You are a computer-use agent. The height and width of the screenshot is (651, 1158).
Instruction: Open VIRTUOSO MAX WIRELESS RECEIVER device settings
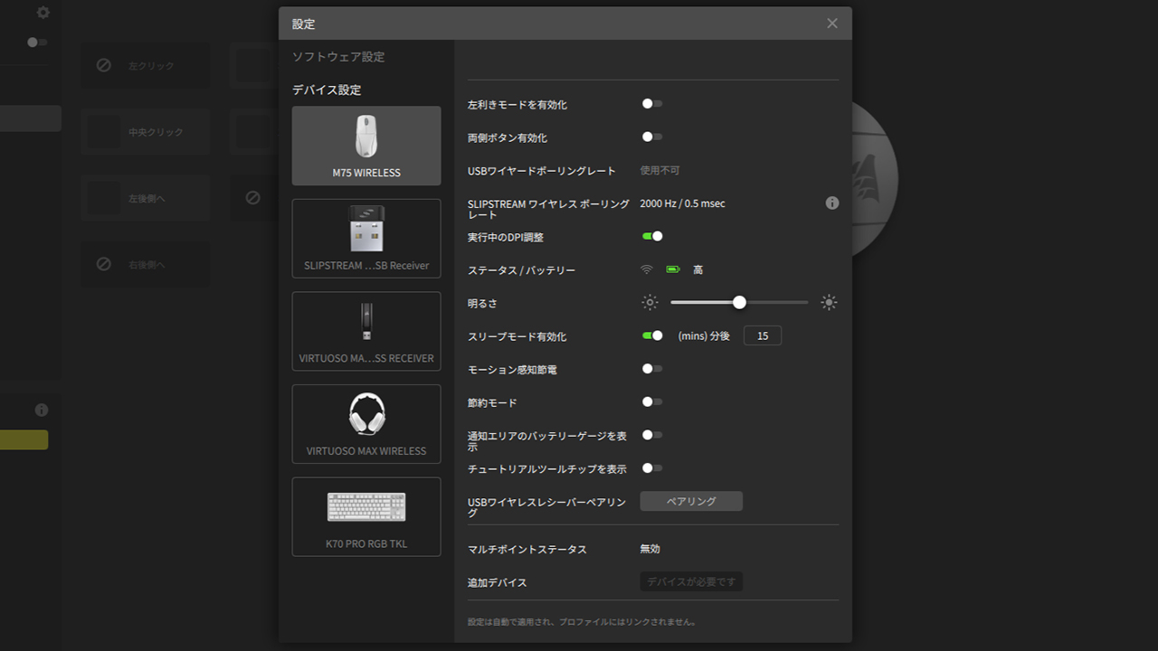(366, 331)
